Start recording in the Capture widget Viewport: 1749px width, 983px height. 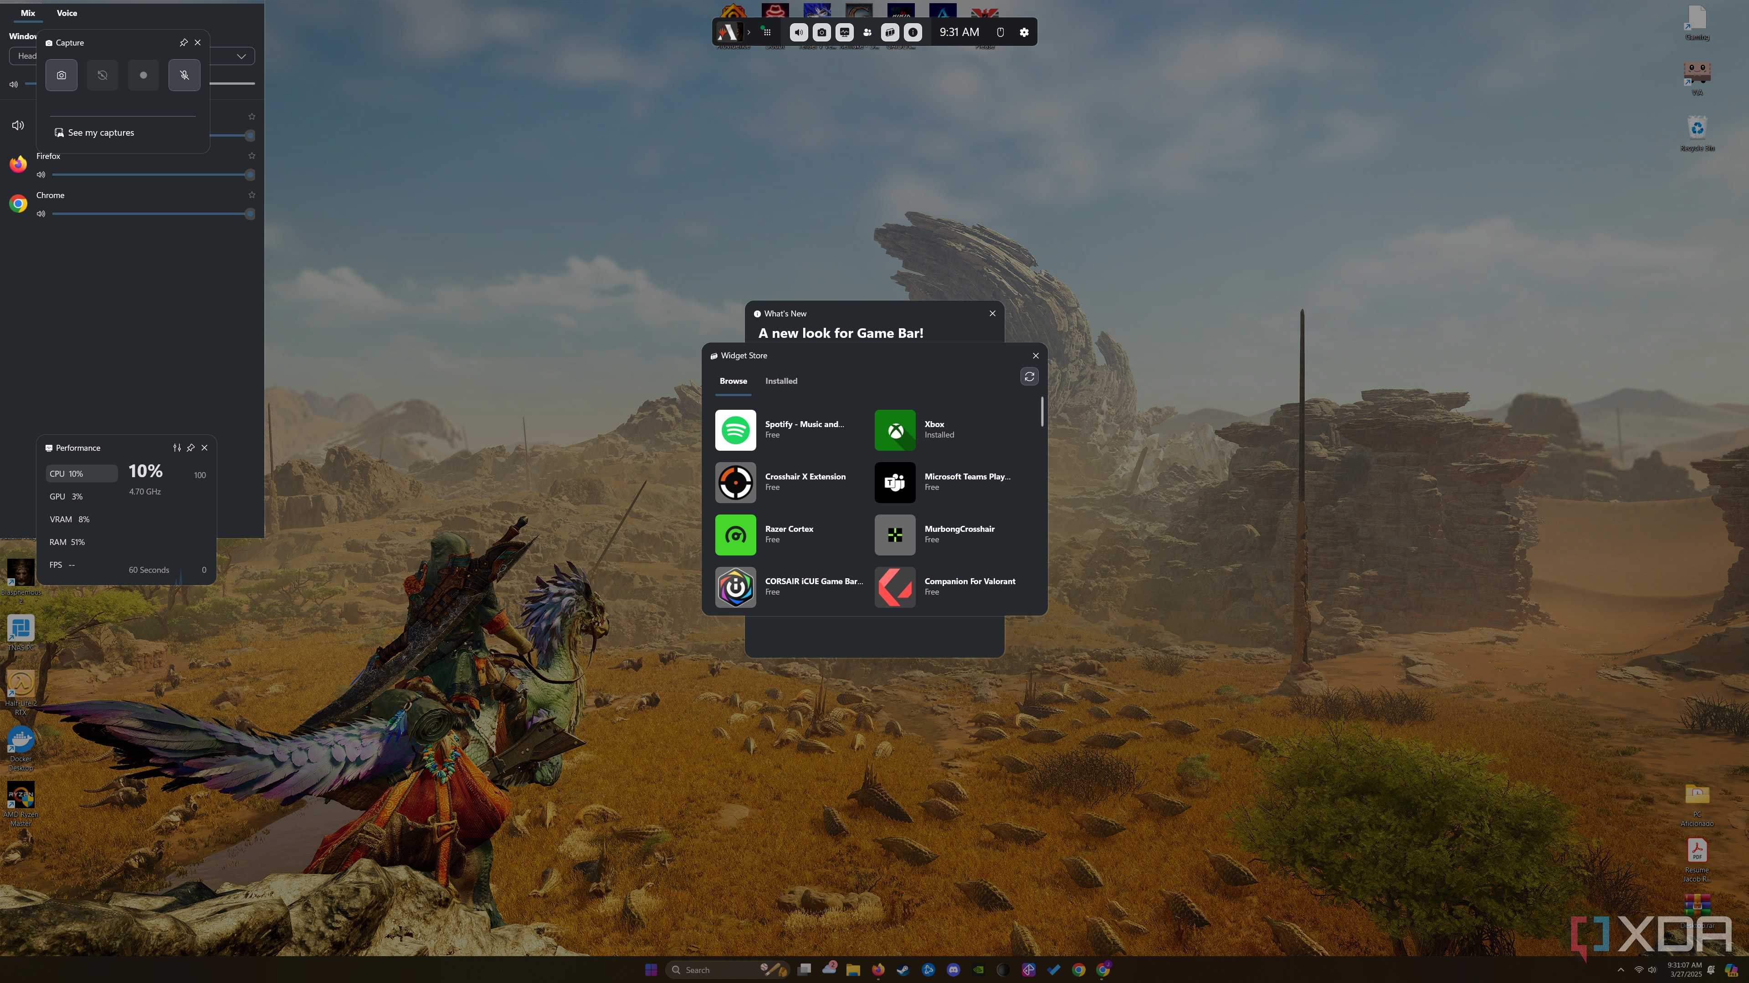[x=143, y=75]
